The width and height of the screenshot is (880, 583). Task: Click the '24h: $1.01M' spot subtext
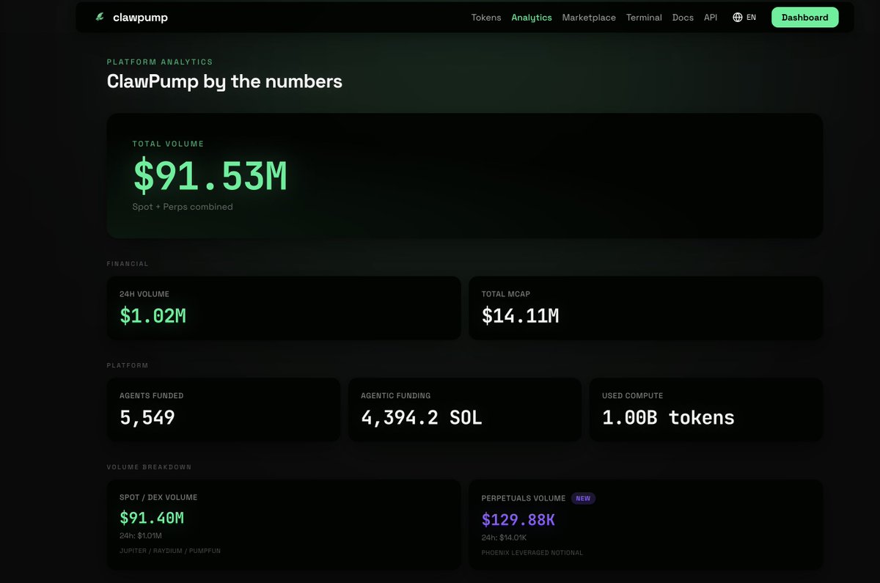(141, 536)
